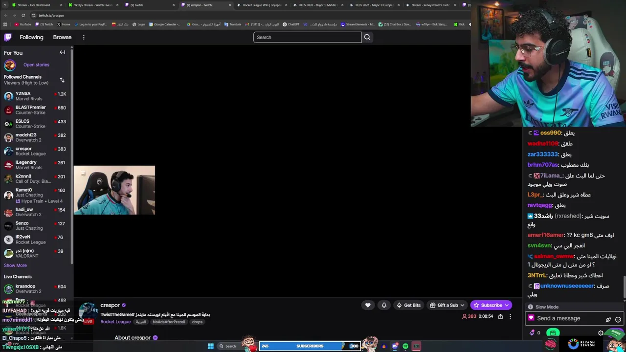Toggle the notification bell for crespor
The height and width of the screenshot is (352, 626).
[x=384, y=305]
